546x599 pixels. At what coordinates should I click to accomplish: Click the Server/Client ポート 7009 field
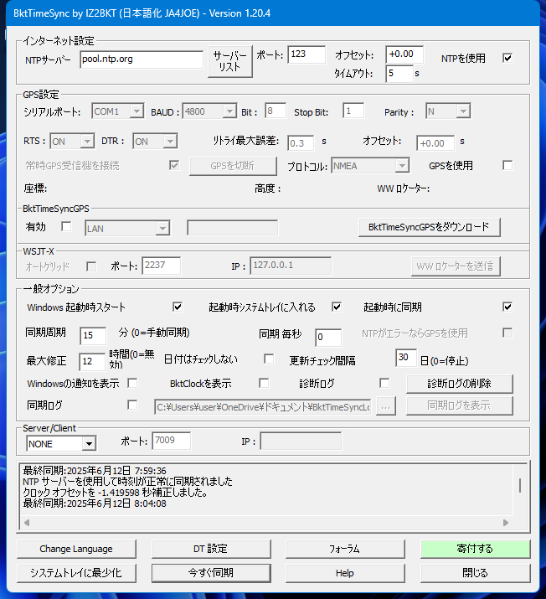[171, 441]
